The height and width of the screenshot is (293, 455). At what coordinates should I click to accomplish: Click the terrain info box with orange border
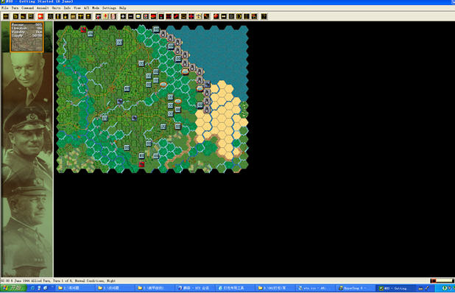(27, 37)
